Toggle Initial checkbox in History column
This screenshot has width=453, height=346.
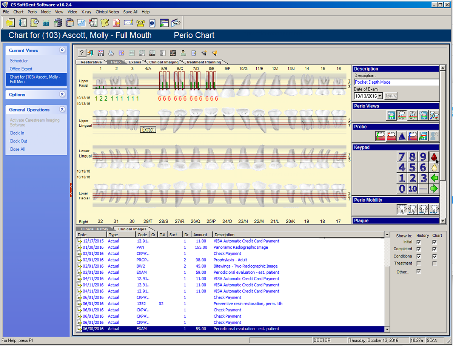419,242
